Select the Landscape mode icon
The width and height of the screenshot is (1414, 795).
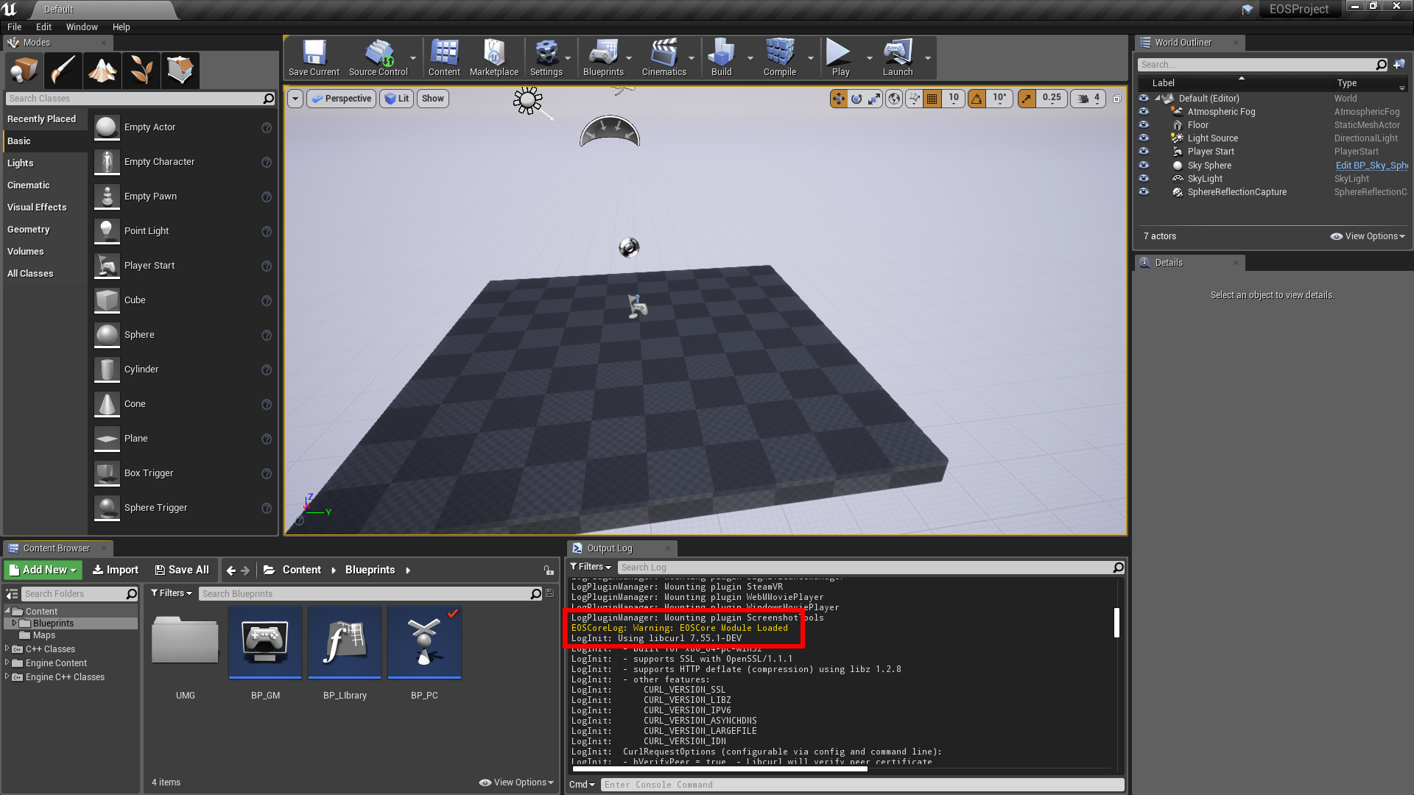point(102,71)
